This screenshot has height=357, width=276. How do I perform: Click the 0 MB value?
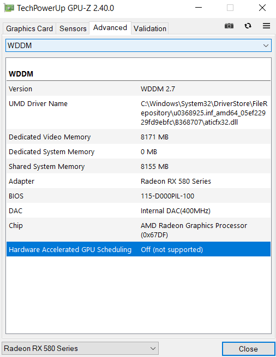(x=149, y=152)
